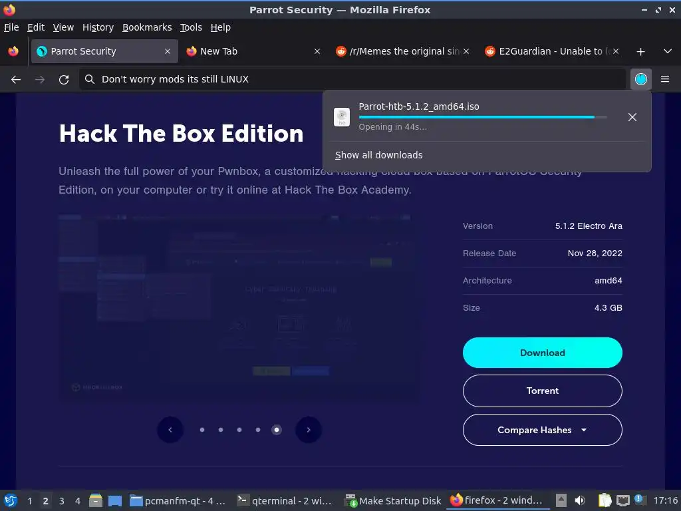
Task: Open the Tools menu
Action: [191, 27]
